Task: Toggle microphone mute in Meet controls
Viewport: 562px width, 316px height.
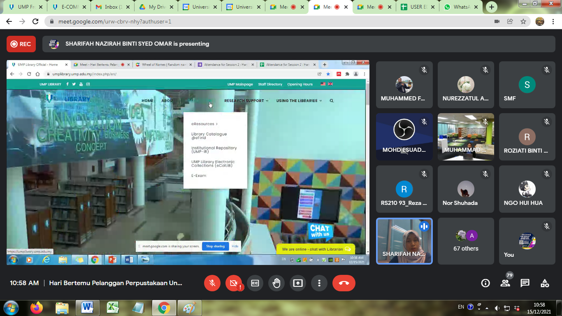Action: 212,283
